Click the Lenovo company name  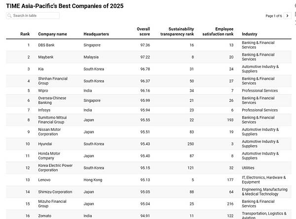45,180
